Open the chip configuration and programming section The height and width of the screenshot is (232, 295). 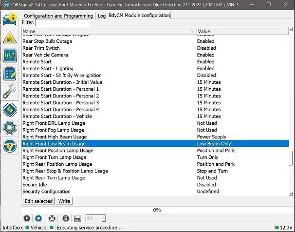[10, 110]
